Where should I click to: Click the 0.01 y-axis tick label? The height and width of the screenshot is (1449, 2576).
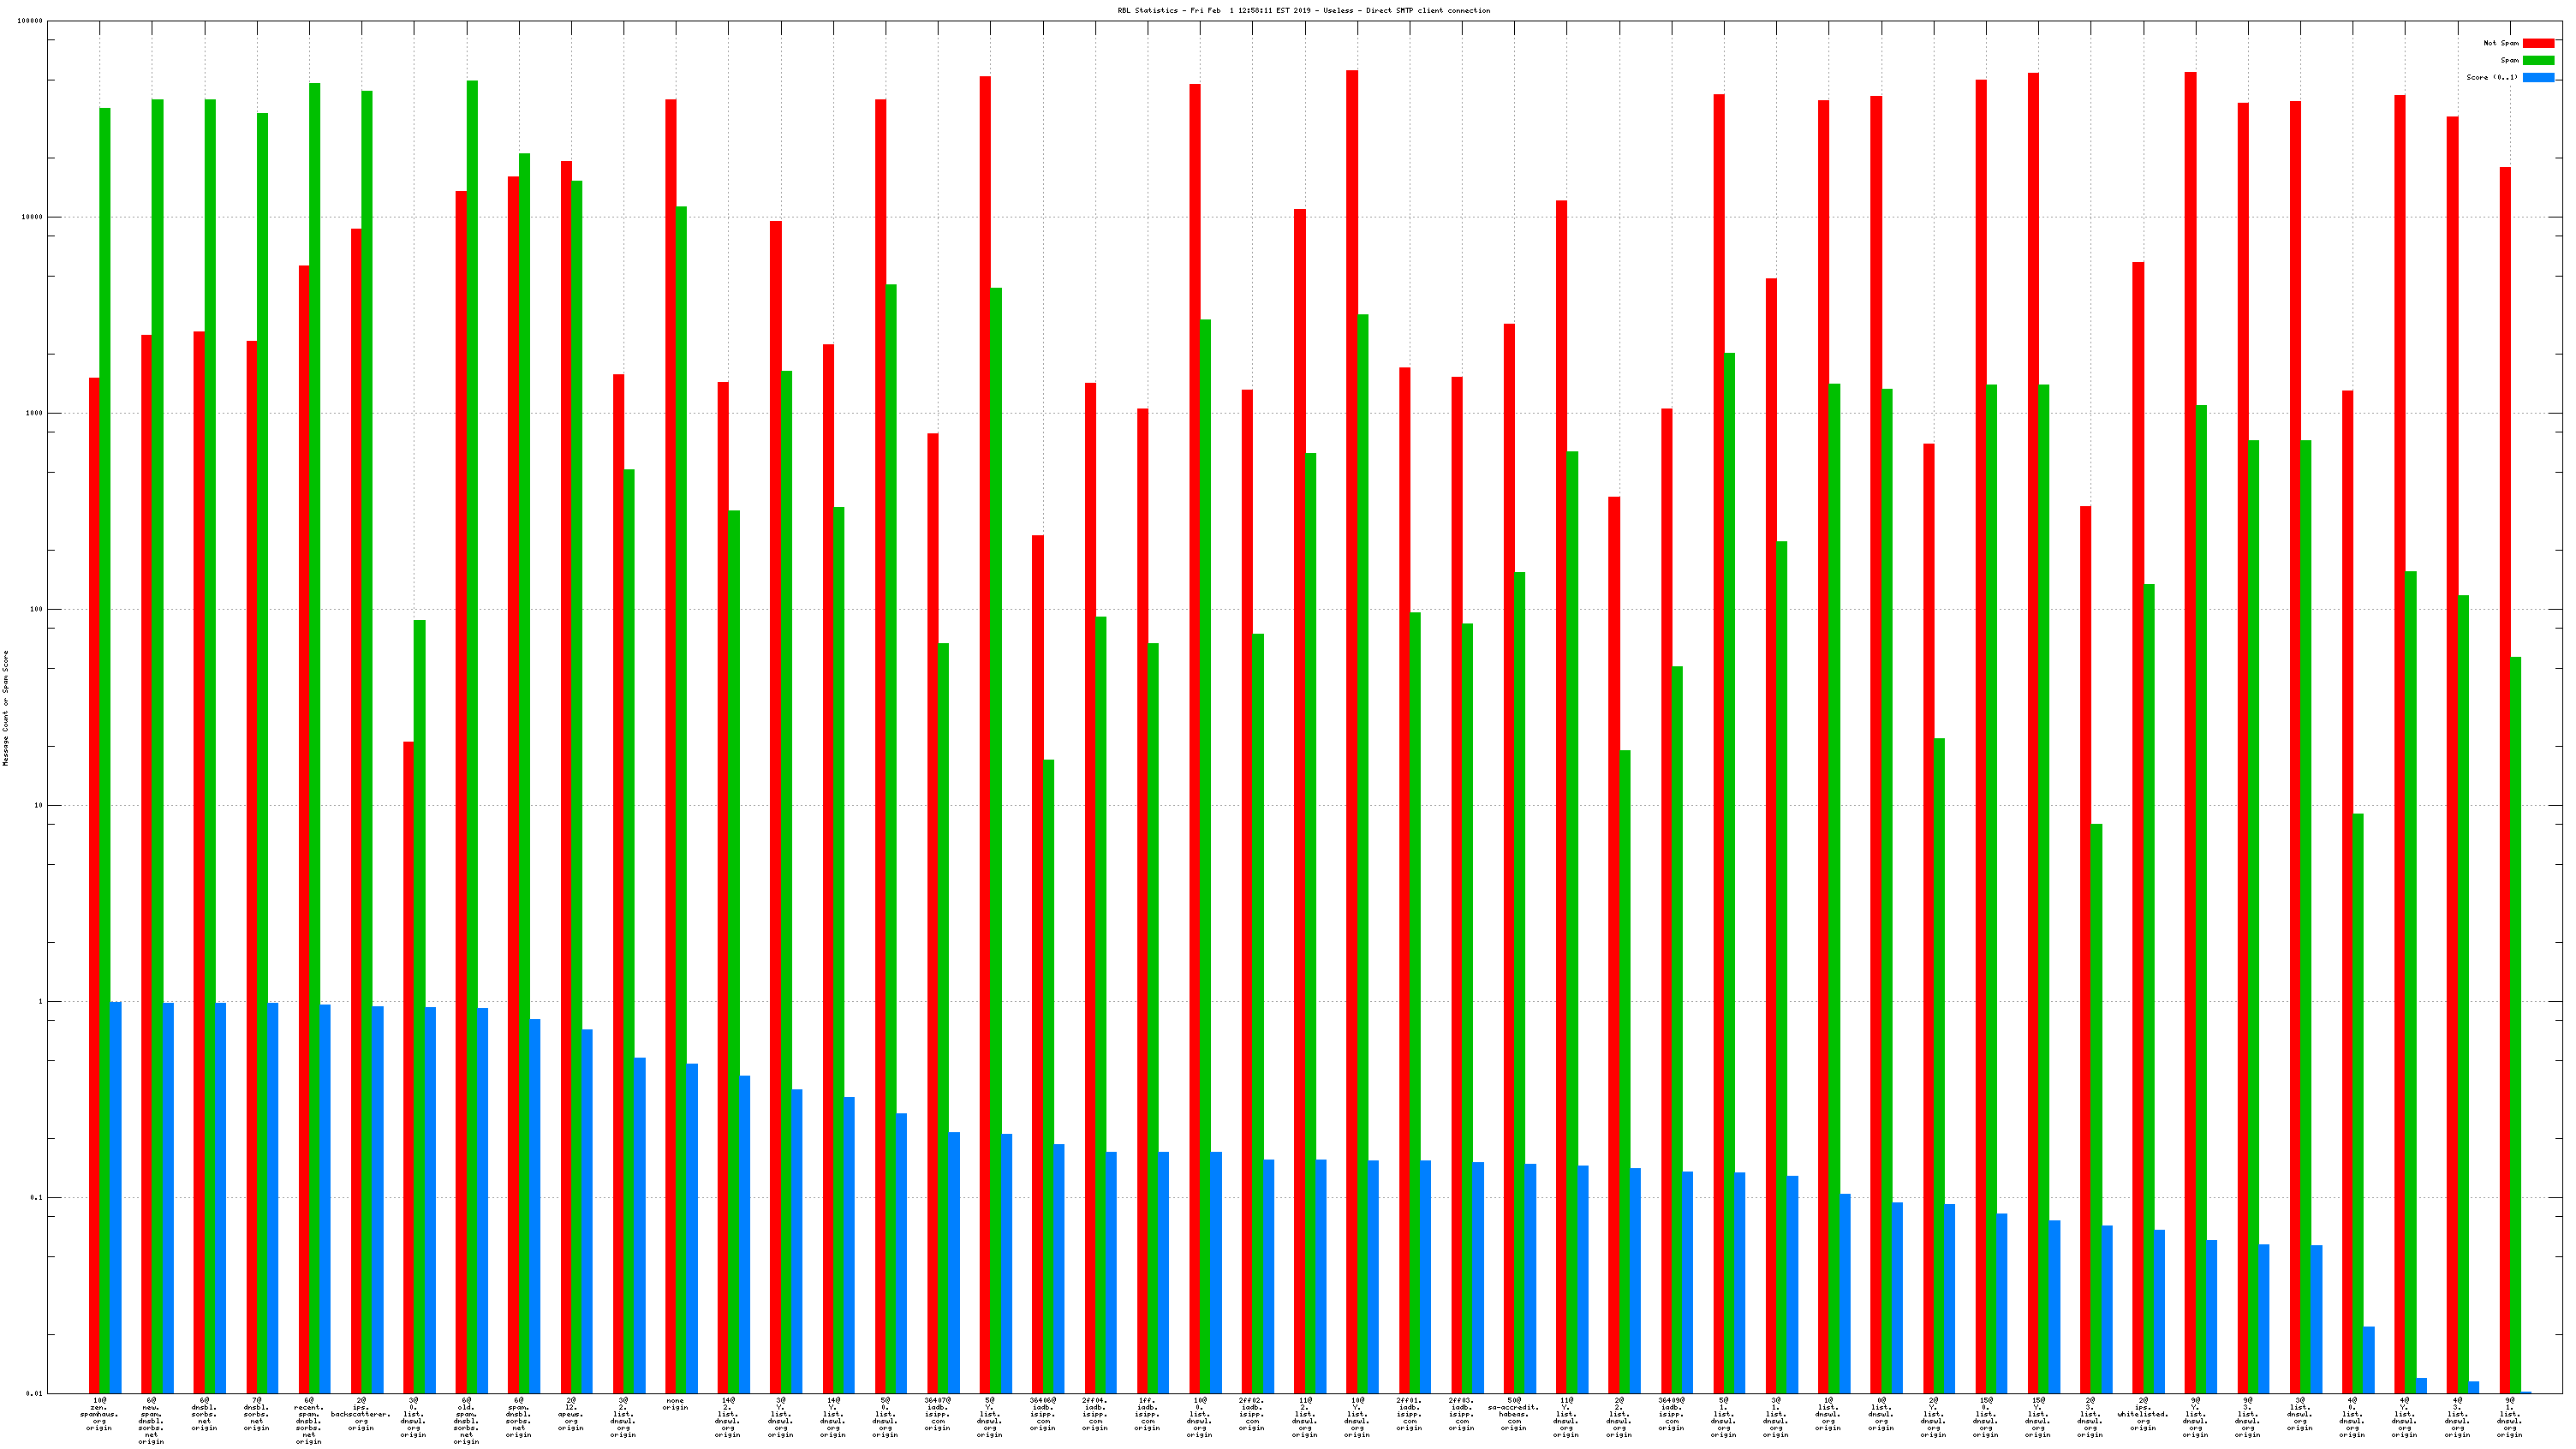(x=34, y=1393)
